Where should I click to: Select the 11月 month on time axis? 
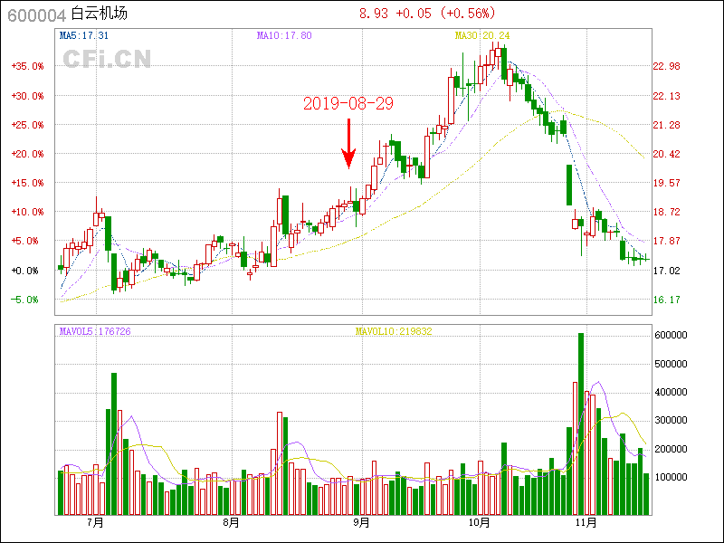pos(586,523)
